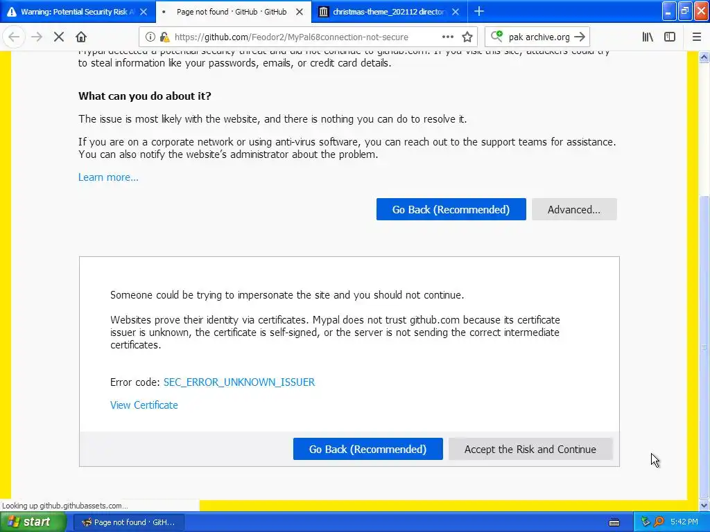
Task: Click the orange magnifier tray icon
Action: 659,522
